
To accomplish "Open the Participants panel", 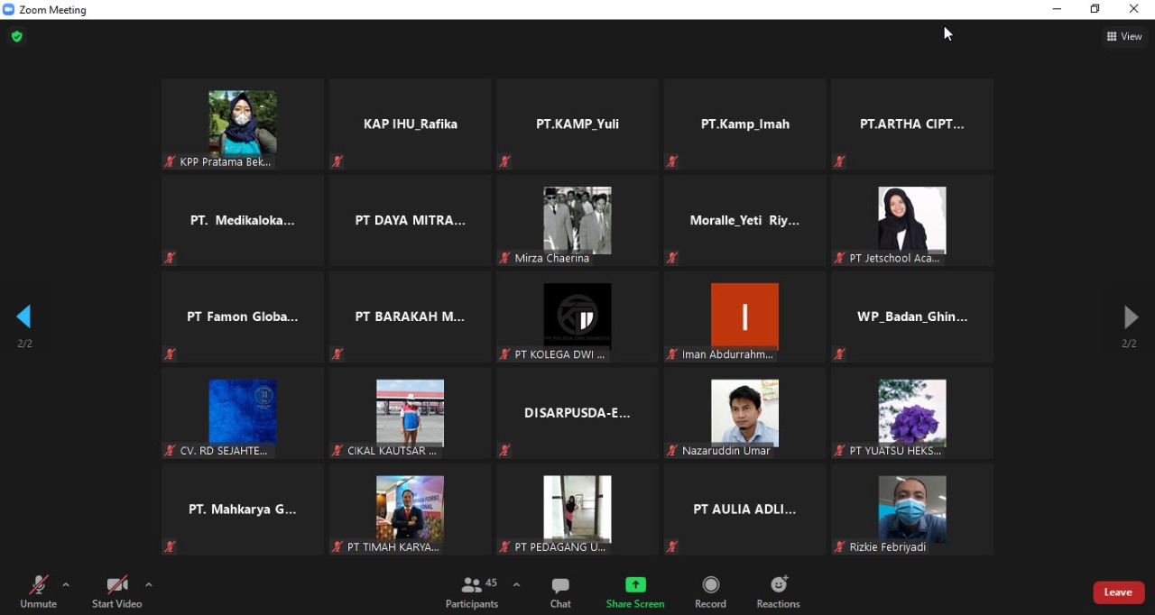I will (472, 592).
